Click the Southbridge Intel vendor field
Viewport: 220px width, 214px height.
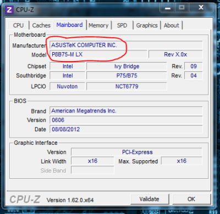(x=68, y=76)
